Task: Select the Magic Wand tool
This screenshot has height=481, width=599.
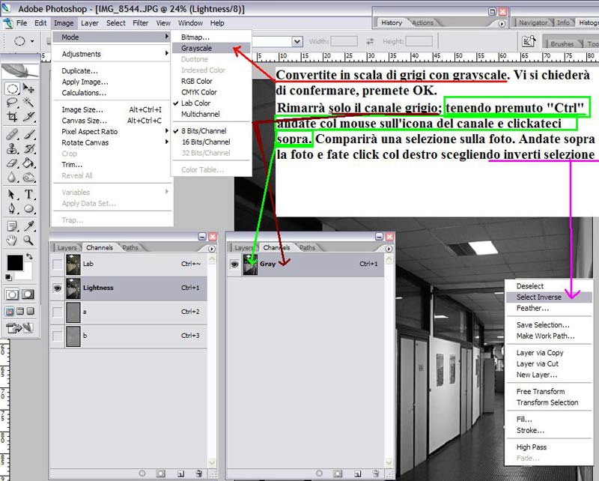Action: (x=28, y=103)
